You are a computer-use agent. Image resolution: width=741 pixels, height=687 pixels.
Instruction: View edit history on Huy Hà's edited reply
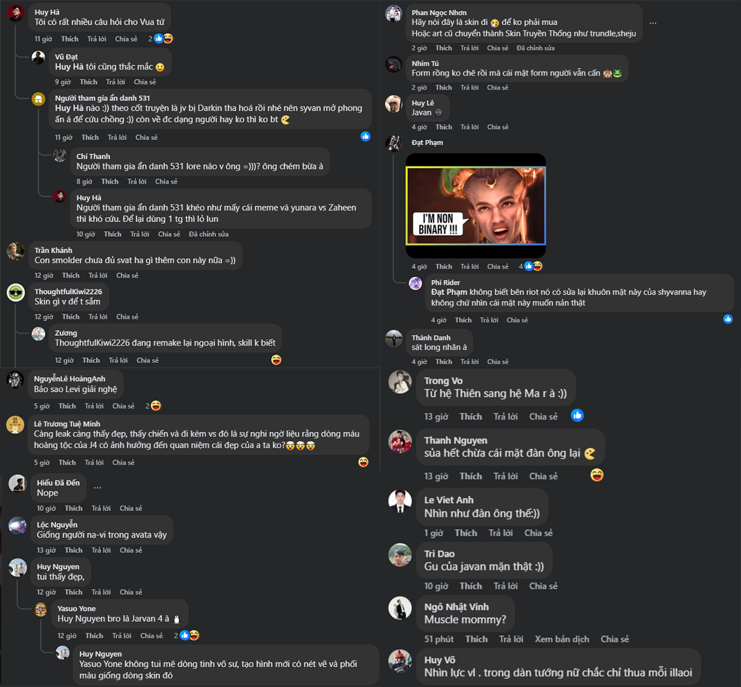tap(209, 234)
